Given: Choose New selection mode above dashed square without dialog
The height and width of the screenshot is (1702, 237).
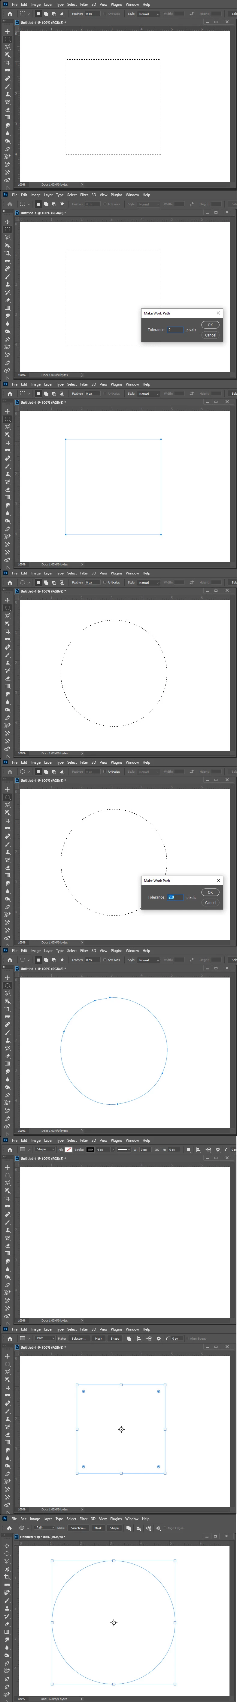Looking at the screenshot, I should [38, 13].
